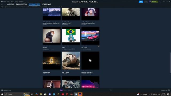Screen dimensions: 171x96
Task: Open Bandicam recorder from the taskbar
Action: pos(71,94)
